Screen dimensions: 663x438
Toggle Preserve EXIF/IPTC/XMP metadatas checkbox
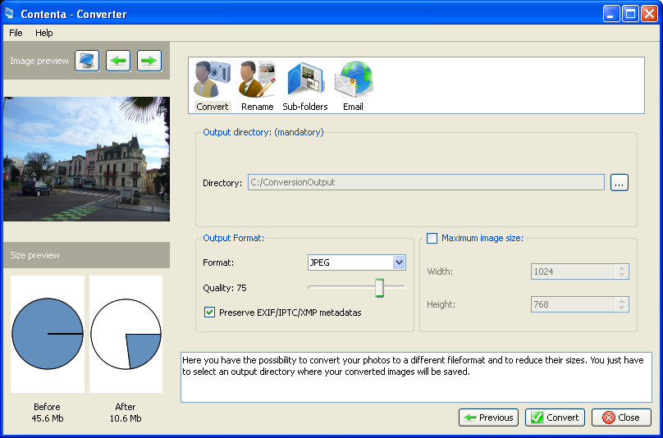coord(209,313)
